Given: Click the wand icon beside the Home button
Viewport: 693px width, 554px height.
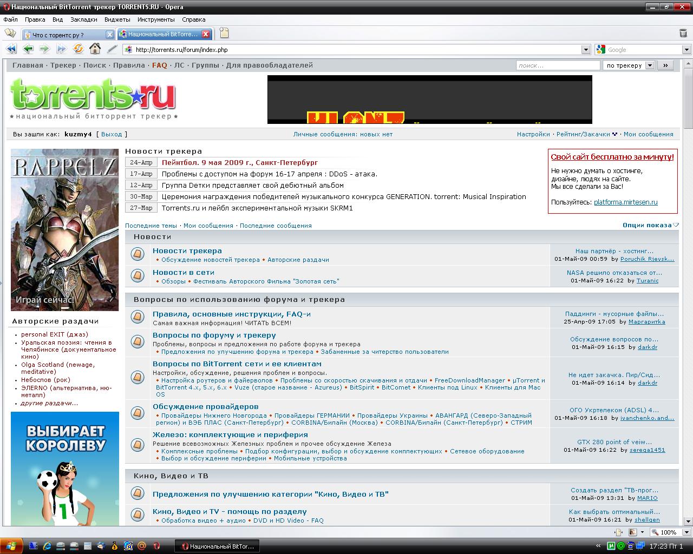Looking at the screenshot, I should (112, 49).
